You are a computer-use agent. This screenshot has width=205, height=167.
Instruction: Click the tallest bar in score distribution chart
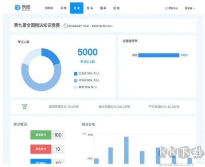(x=127, y=150)
